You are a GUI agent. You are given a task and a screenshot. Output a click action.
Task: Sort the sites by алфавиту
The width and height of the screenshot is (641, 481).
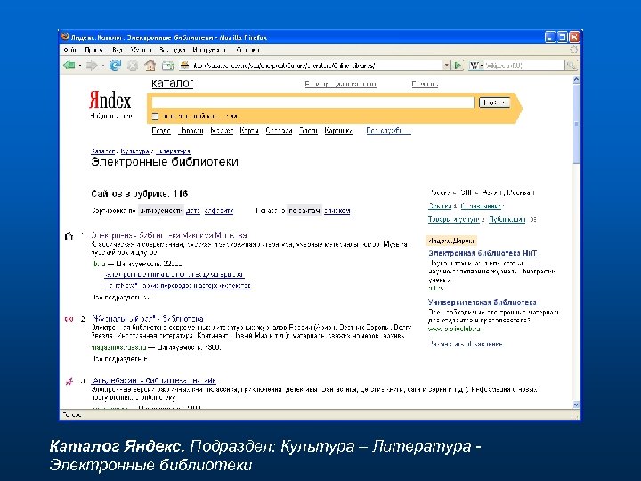pos(219,210)
